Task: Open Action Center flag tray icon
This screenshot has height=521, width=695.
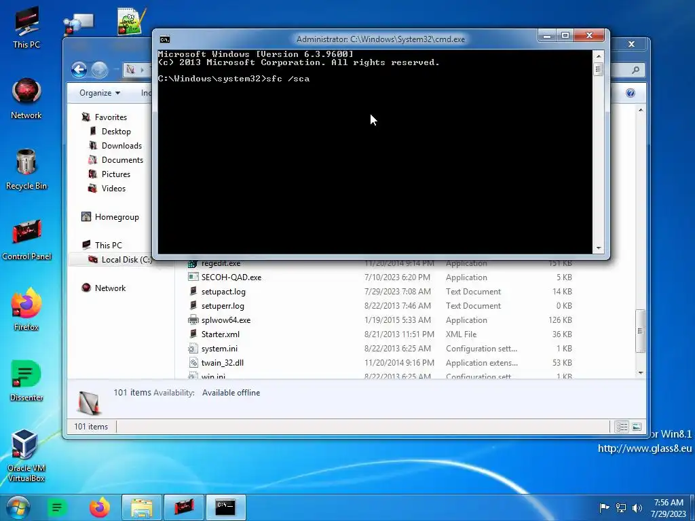Action: (x=603, y=507)
